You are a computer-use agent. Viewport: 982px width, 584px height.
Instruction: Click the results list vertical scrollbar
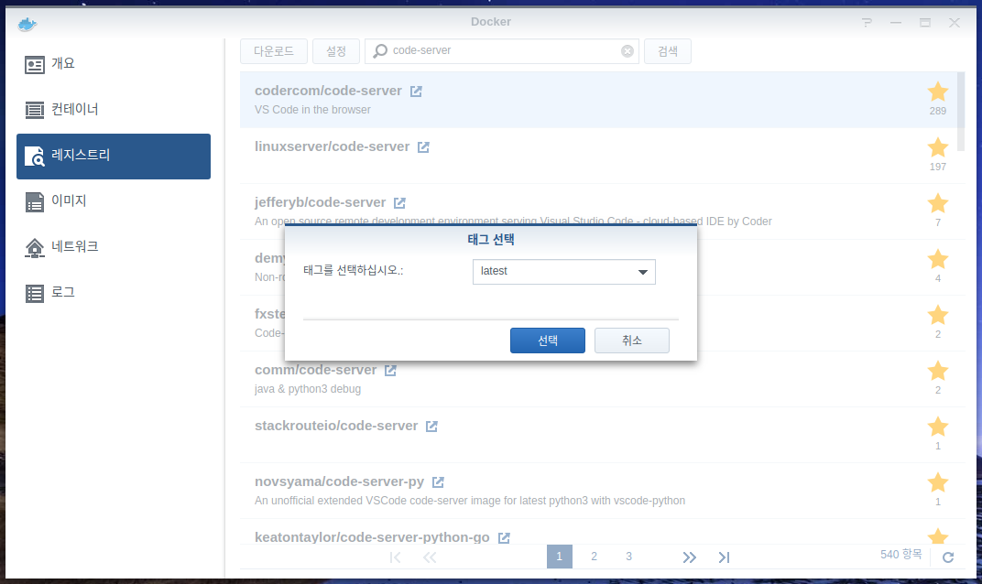pyautogui.click(x=961, y=112)
